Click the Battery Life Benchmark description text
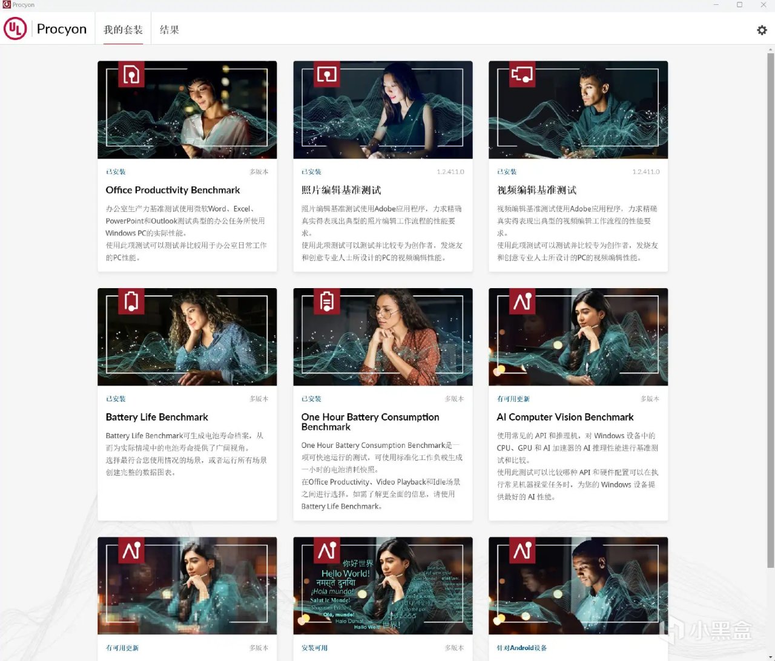This screenshot has width=775, height=661. (186, 454)
